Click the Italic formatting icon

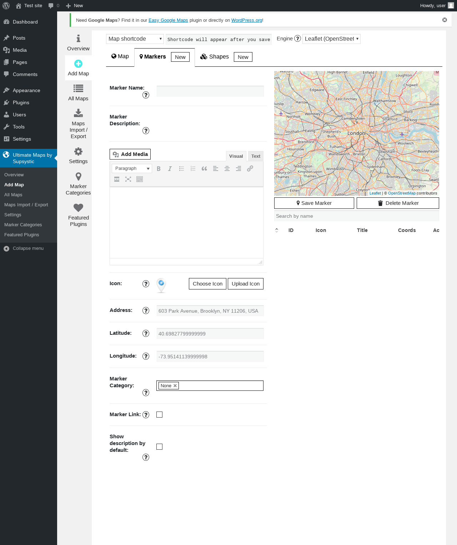170,169
